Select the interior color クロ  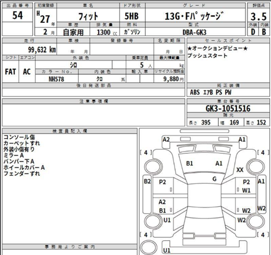[99, 79]
